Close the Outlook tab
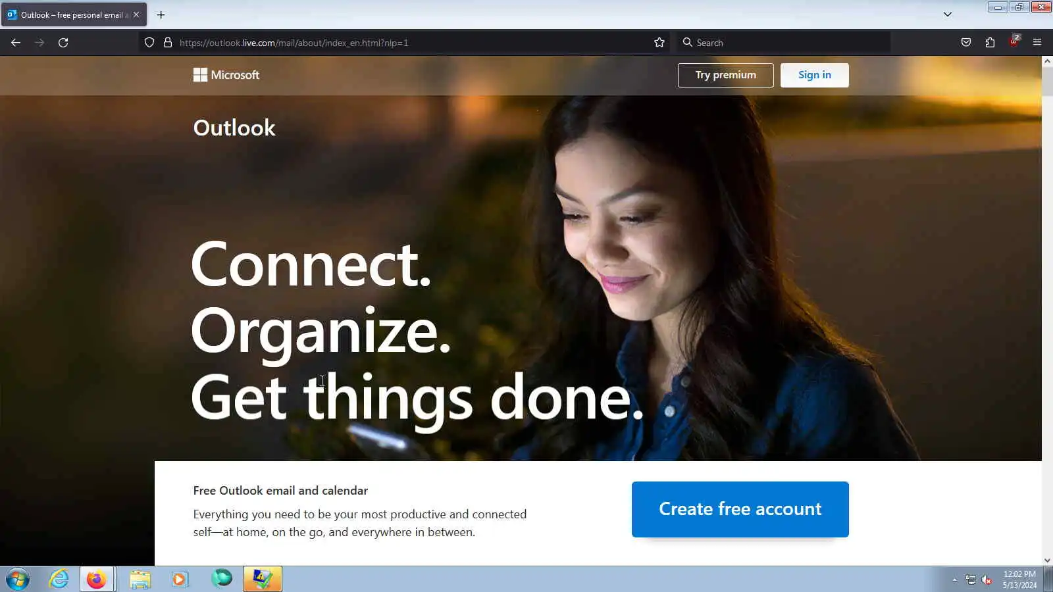The height and width of the screenshot is (592, 1053). point(136,14)
